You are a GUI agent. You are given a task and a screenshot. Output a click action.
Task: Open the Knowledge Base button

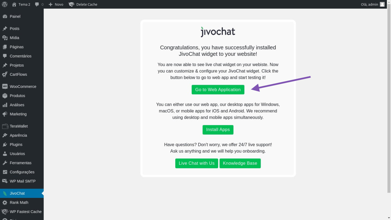(240, 163)
